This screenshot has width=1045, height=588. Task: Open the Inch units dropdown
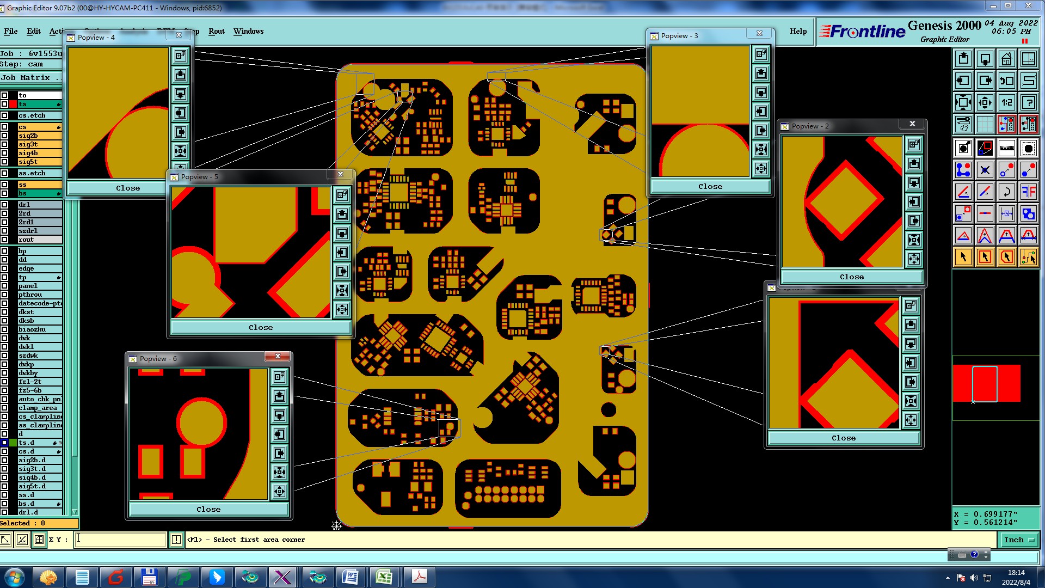(1018, 540)
